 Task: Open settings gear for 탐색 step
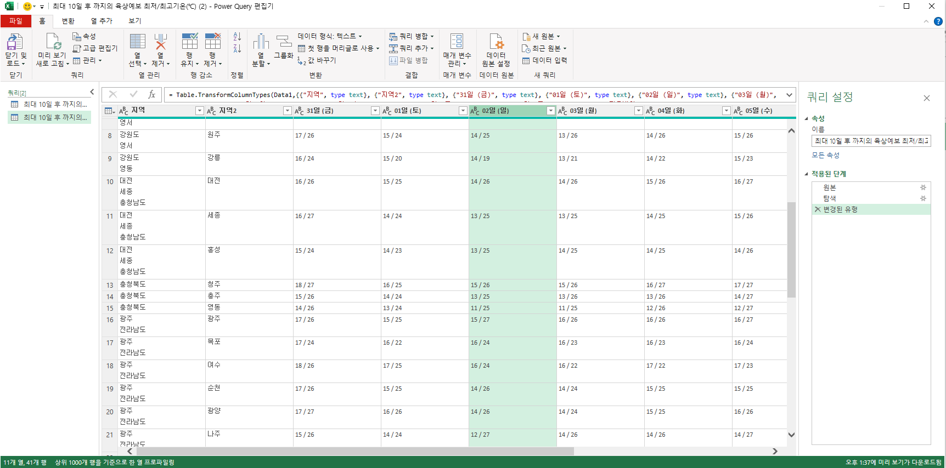pos(923,198)
